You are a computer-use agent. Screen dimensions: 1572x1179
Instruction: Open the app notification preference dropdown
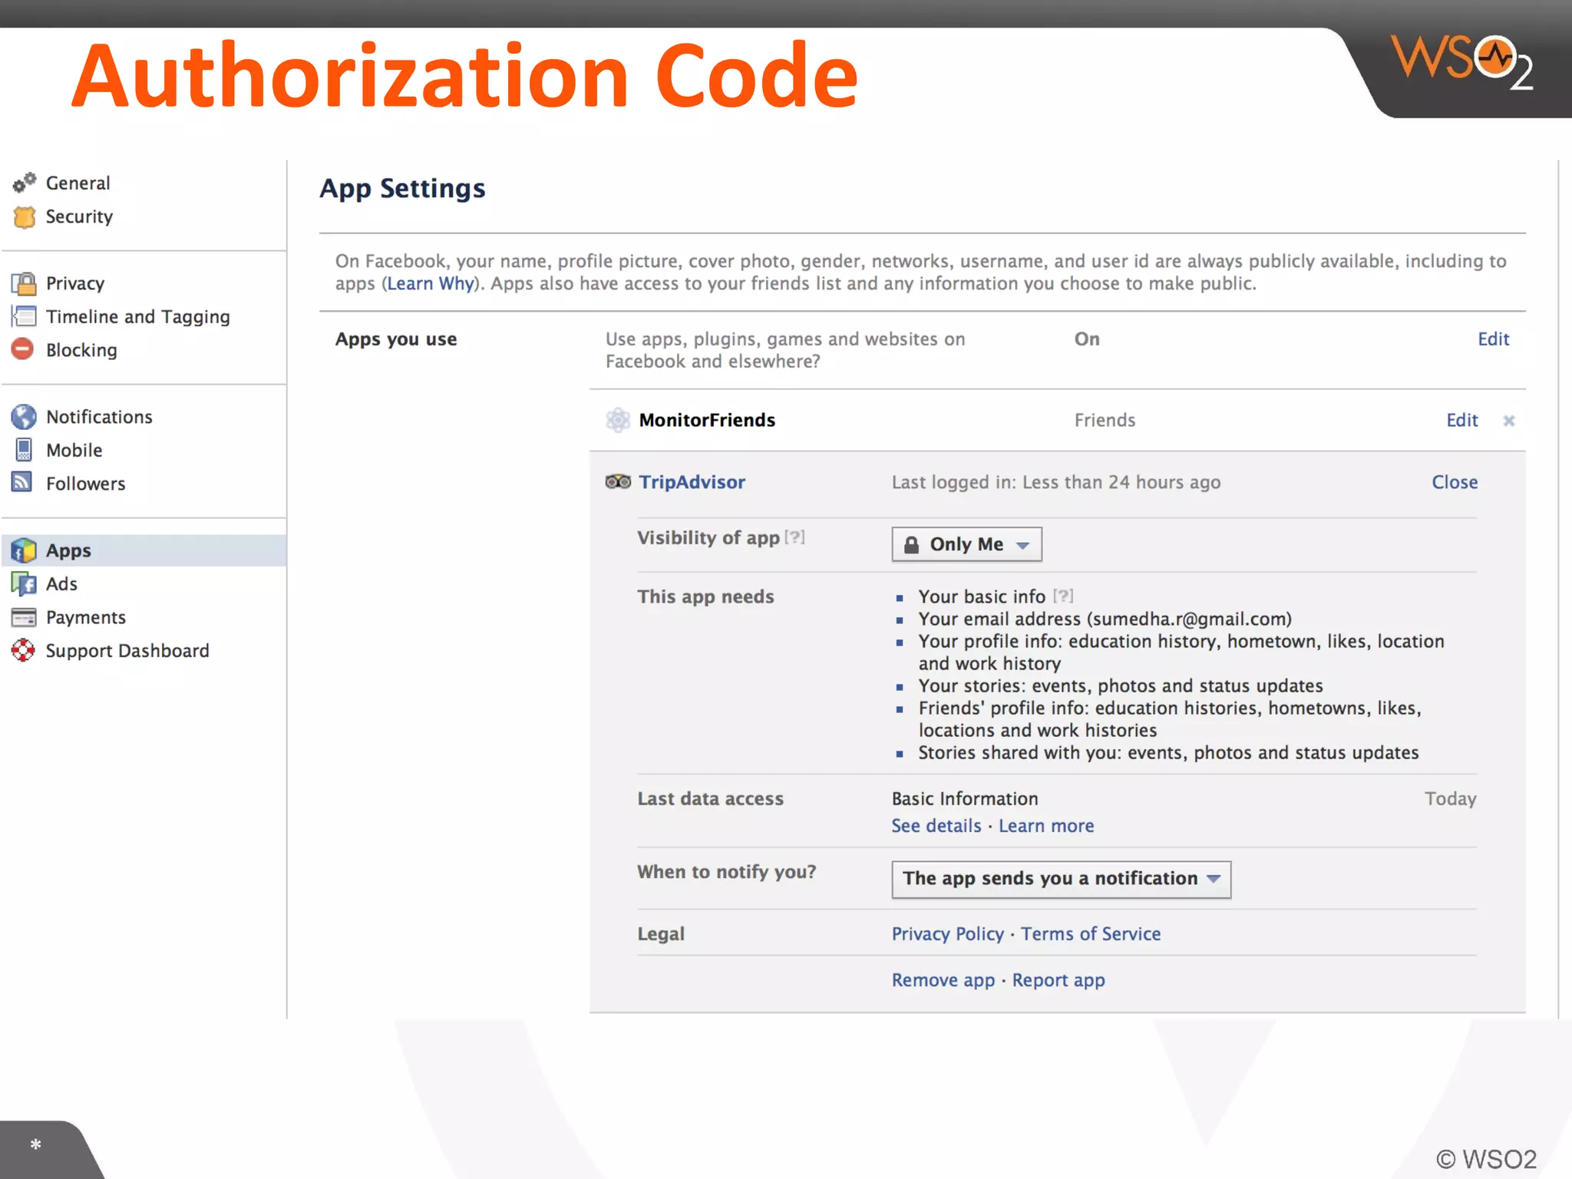(1061, 879)
